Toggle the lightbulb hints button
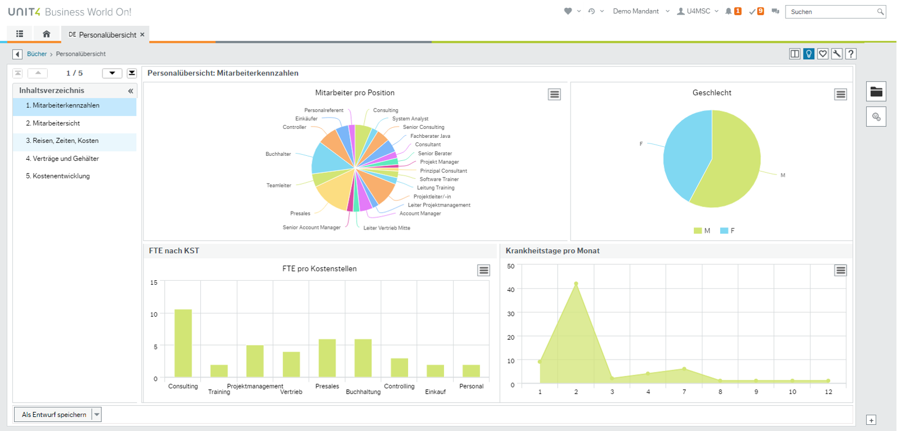The width and height of the screenshot is (897, 431). [x=809, y=54]
